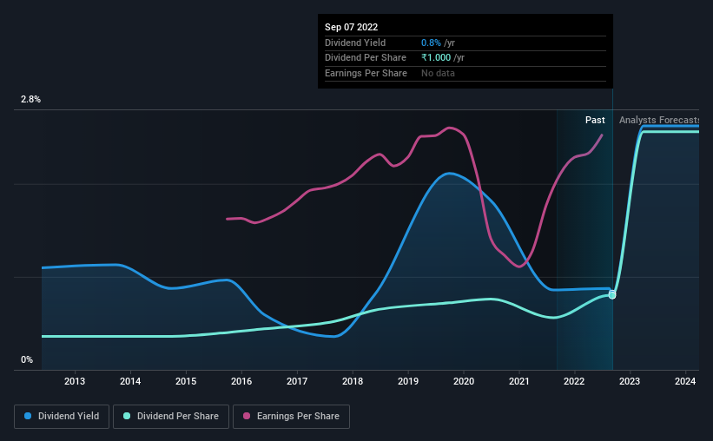
Task: Click the tooltip Dividend Yield row label
Action: (355, 43)
